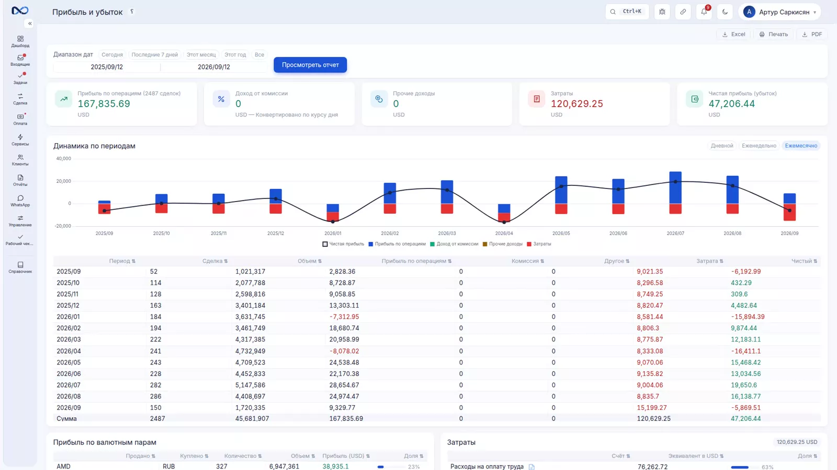Go to Задачи in the sidebar
Image resolution: width=837 pixels, height=470 pixels.
20,79
